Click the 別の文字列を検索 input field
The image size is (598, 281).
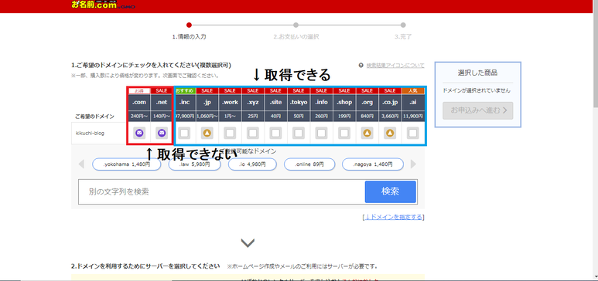coord(221,191)
